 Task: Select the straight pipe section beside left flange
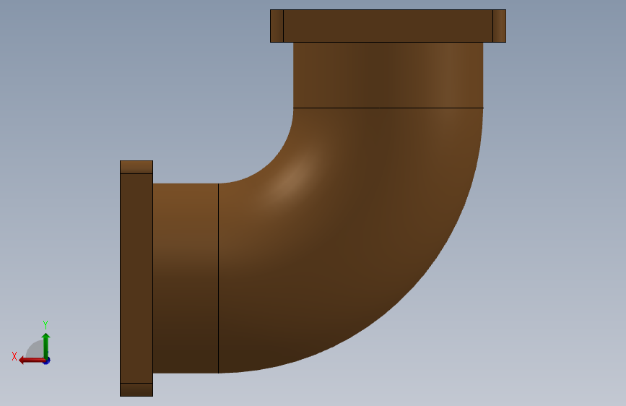(186, 279)
